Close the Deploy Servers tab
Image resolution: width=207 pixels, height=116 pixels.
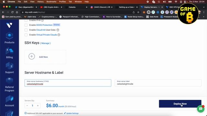(x=162, y=7)
